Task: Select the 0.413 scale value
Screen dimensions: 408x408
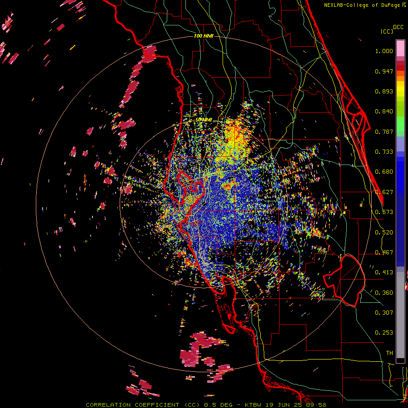Action: (384, 272)
